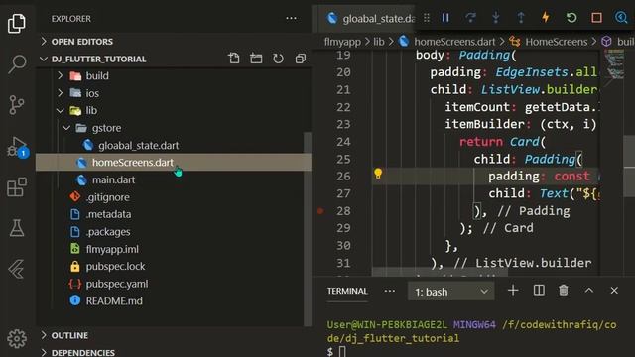Click the lightbulb code action on line 26
This screenshot has width=635, height=357.
click(378, 174)
